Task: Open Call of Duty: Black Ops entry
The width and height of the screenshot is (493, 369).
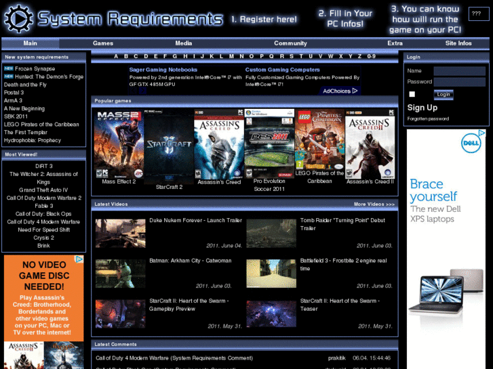Action: (x=43, y=214)
